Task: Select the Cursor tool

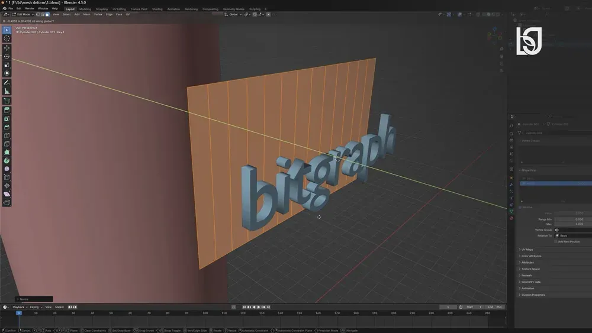Action: click(x=7, y=38)
